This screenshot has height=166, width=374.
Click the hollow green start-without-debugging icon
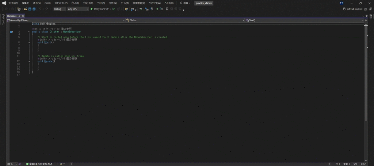pos(114,9)
